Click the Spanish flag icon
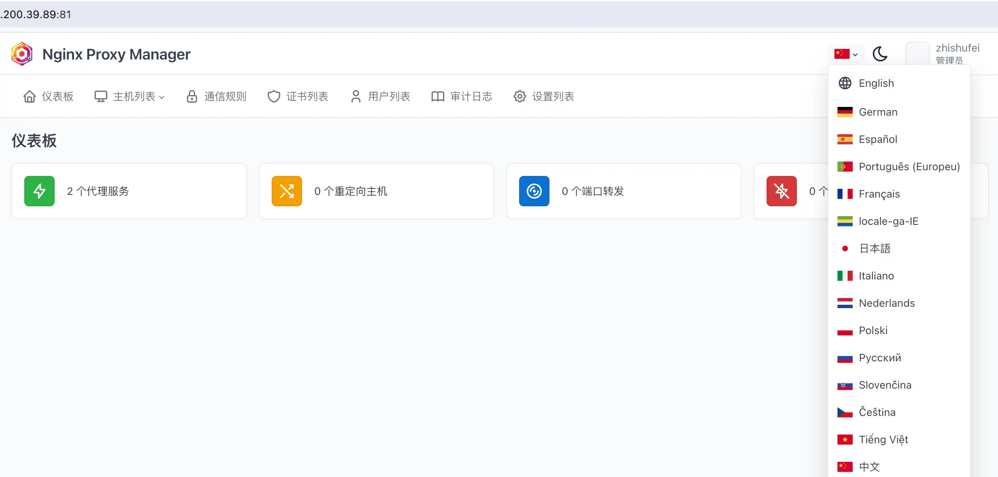Viewport: 998px width, 477px height. [x=845, y=140]
